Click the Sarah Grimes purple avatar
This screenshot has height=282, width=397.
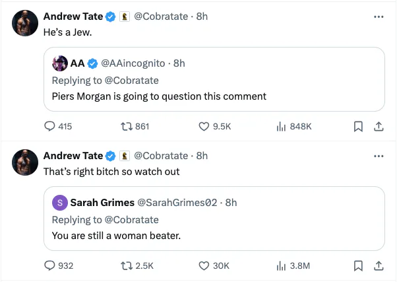pyautogui.click(x=60, y=203)
